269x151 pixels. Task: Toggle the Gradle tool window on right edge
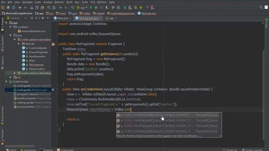tap(266, 23)
